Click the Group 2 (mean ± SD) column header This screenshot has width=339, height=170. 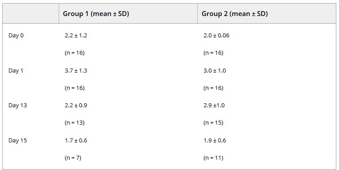pos(235,14)
